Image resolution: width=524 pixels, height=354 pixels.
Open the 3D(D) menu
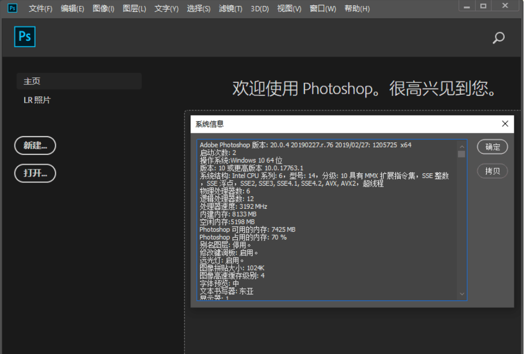point(260,9)
